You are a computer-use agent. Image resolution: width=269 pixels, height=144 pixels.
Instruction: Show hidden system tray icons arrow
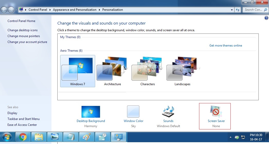click(230, 137)
